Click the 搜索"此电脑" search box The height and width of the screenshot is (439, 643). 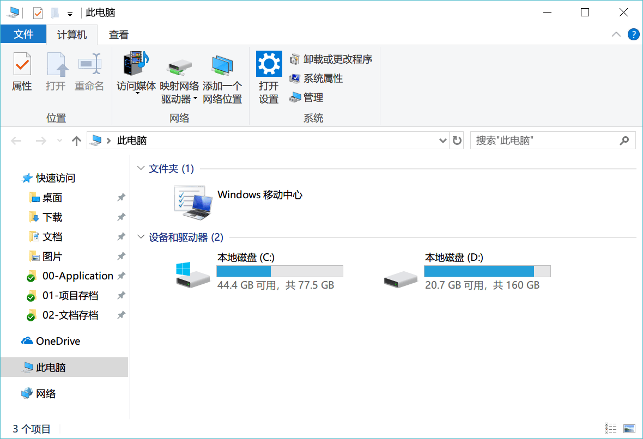(x=545, y=141)
